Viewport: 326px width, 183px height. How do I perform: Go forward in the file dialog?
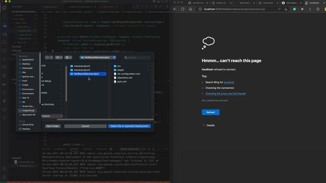pyautogui.click(x=51, y=57)
